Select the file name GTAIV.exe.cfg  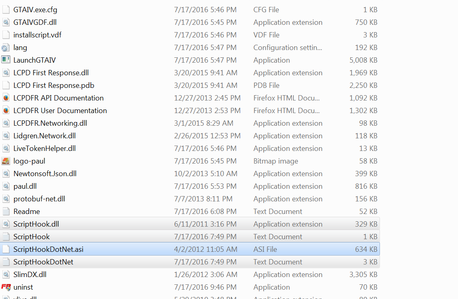(x=35, y=10)
